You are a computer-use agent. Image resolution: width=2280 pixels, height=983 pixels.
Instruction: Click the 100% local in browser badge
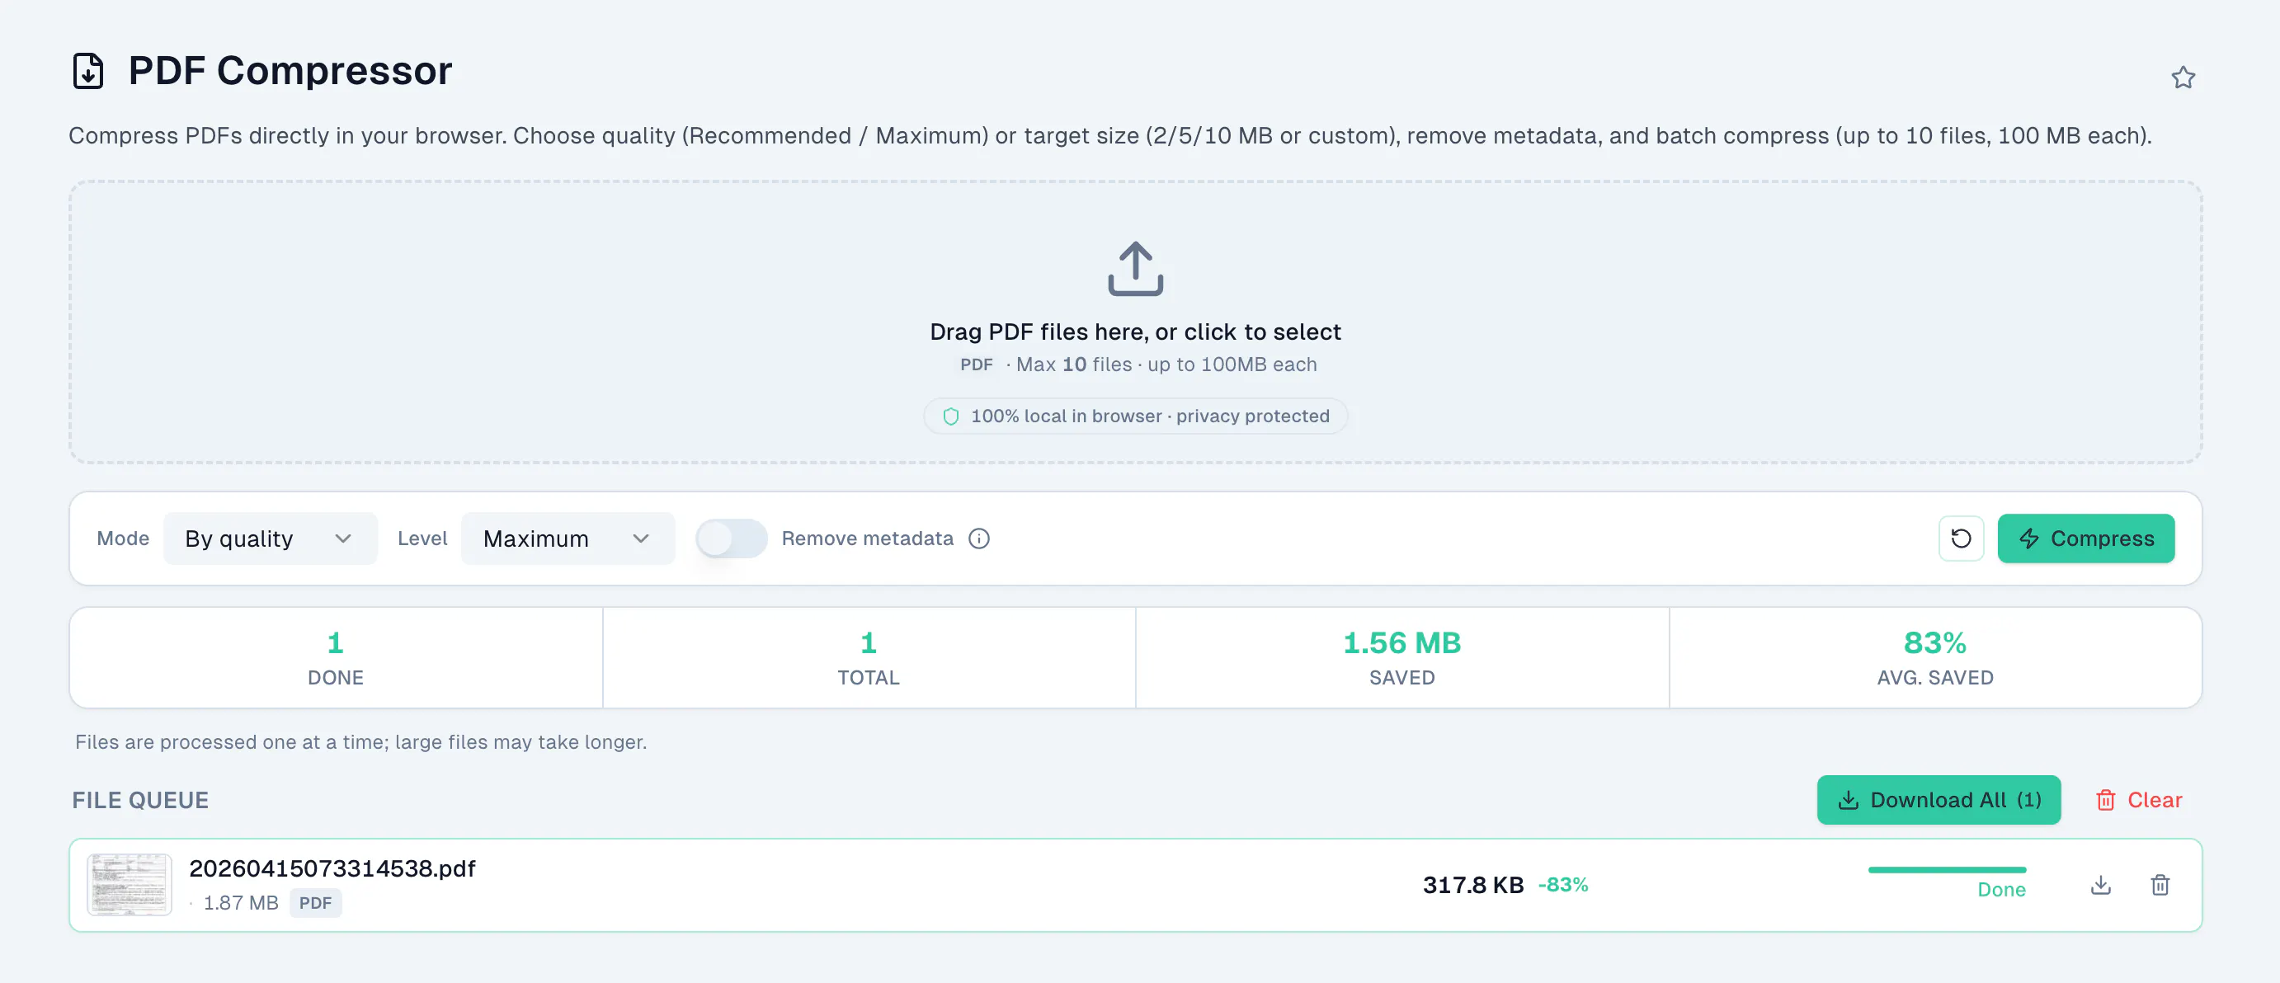1136,416
